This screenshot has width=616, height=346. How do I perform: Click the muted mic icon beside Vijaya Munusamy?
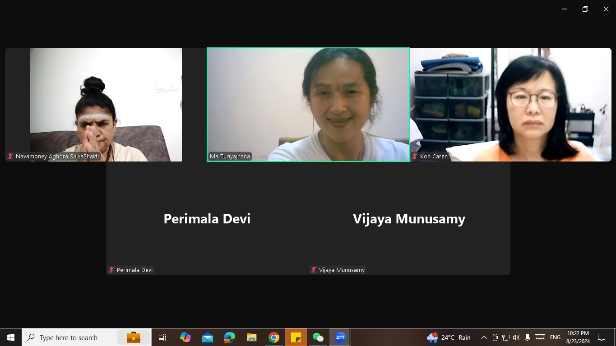(314, 270)
